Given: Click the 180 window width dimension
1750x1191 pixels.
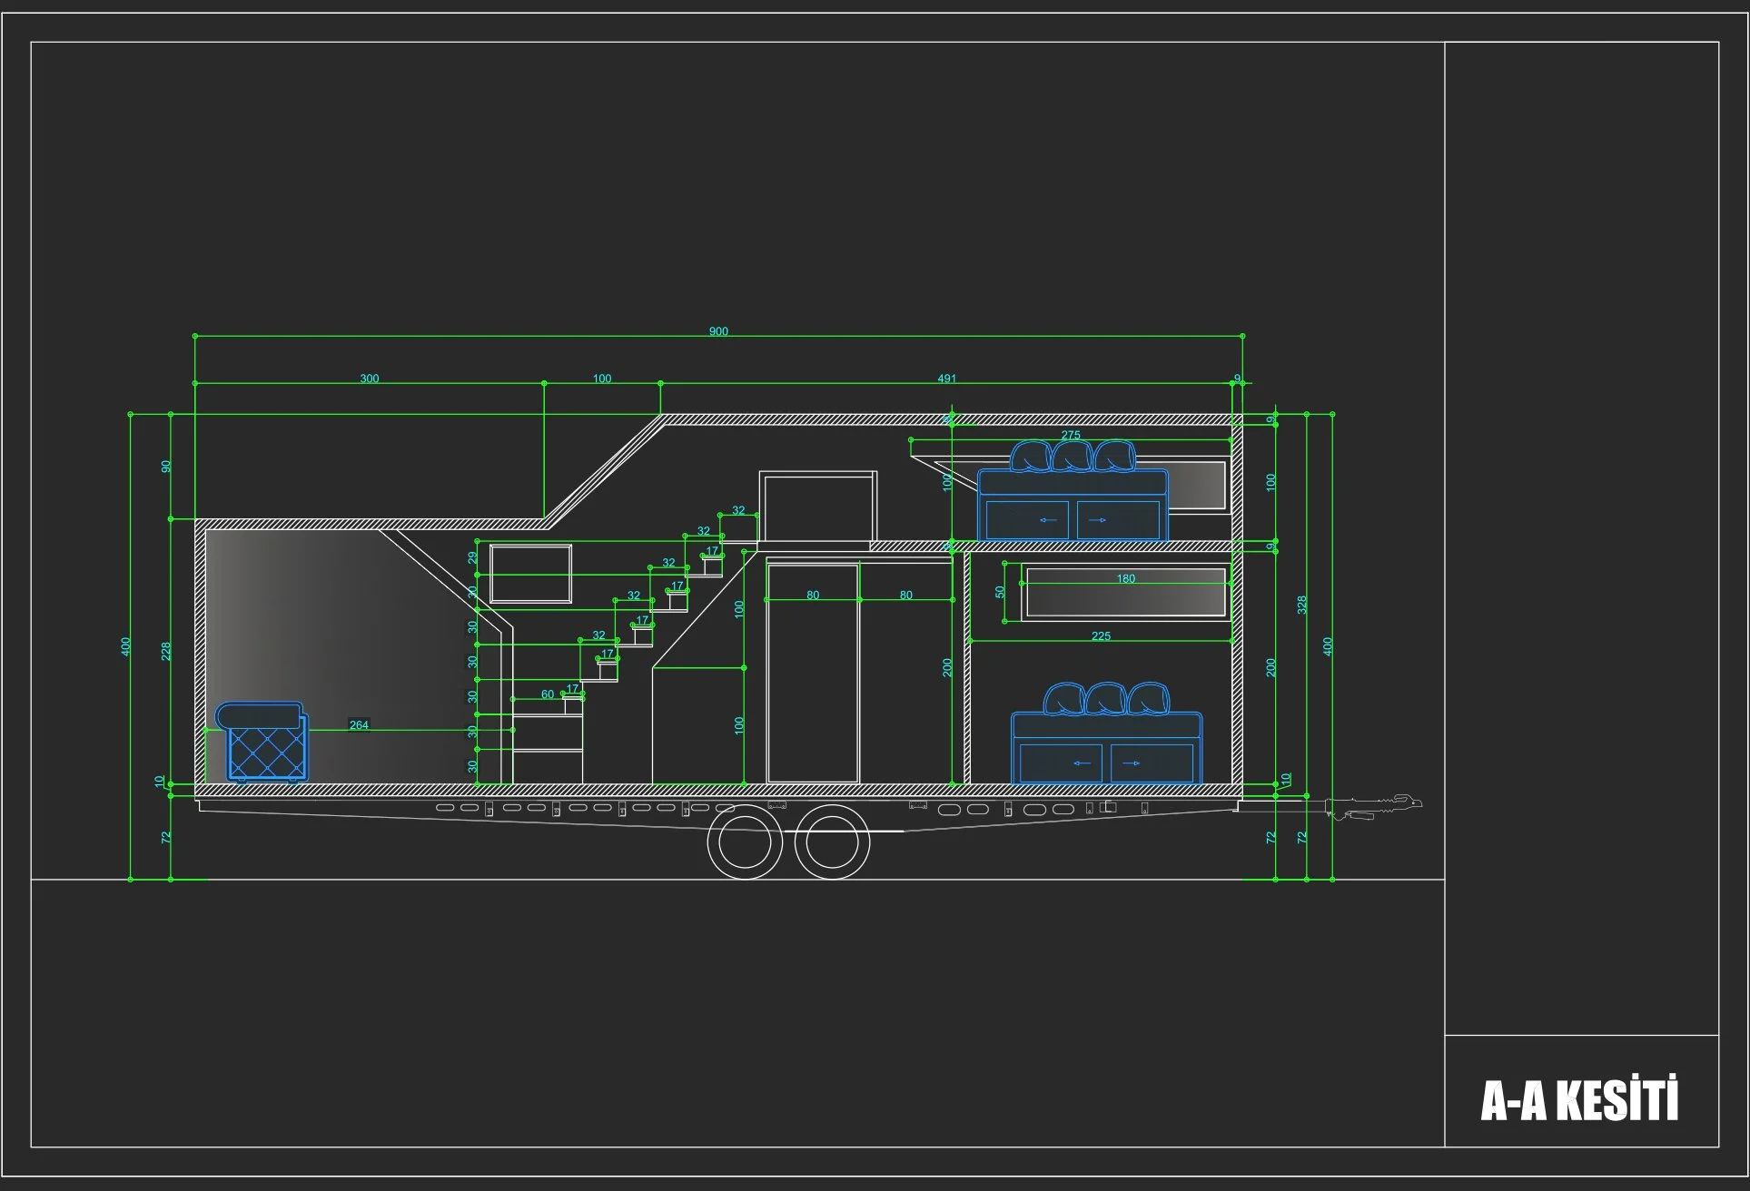Looking at the screenshot, I should click(1126, 578).
